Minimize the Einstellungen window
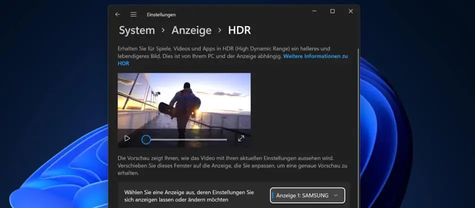The width and height of the screenshot is (475, 208). point(314,11)
